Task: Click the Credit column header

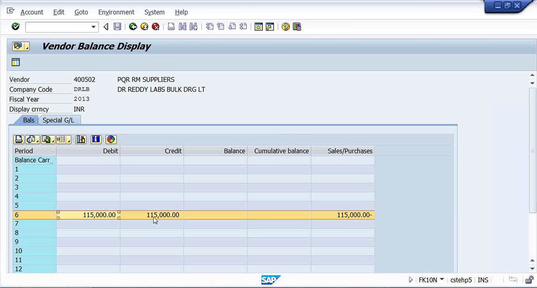Action: point(152,151)
